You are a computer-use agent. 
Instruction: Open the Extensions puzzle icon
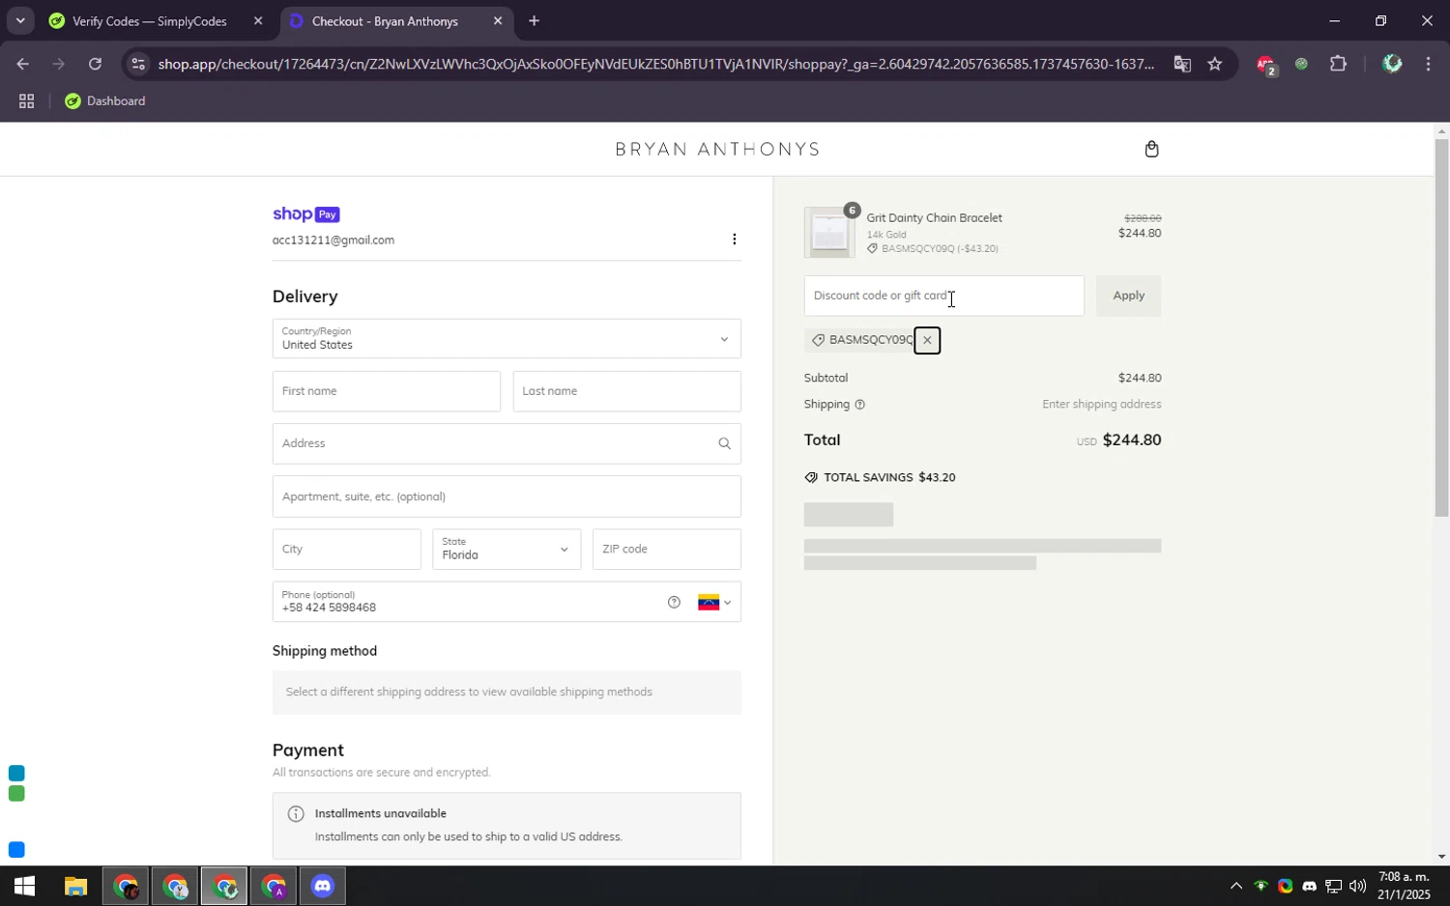coord(1338,65)
